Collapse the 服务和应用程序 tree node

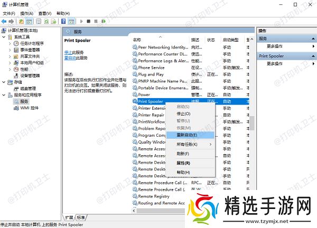coord(4,95)
